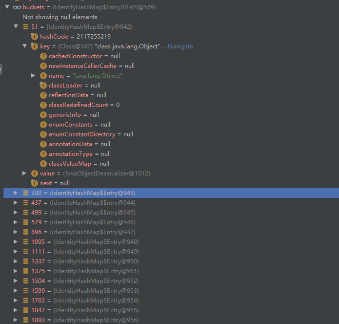339x324 pixels.
Task: Click the IdentityHashMap$Entry[8192]@569 value text
Action: [x=104, y=7]
